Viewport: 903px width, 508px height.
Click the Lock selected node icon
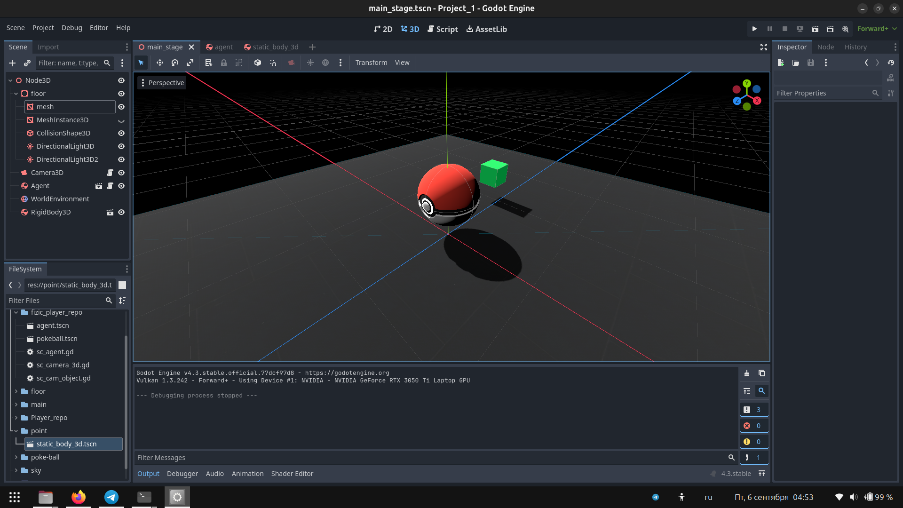click(x=224, y=63)
